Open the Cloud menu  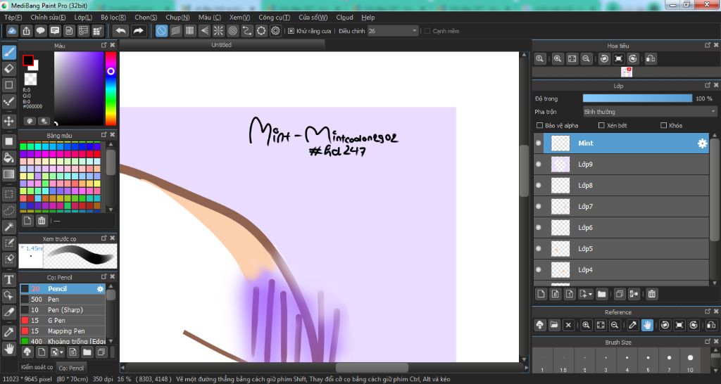pyautogui.click(x=344, y=18)
